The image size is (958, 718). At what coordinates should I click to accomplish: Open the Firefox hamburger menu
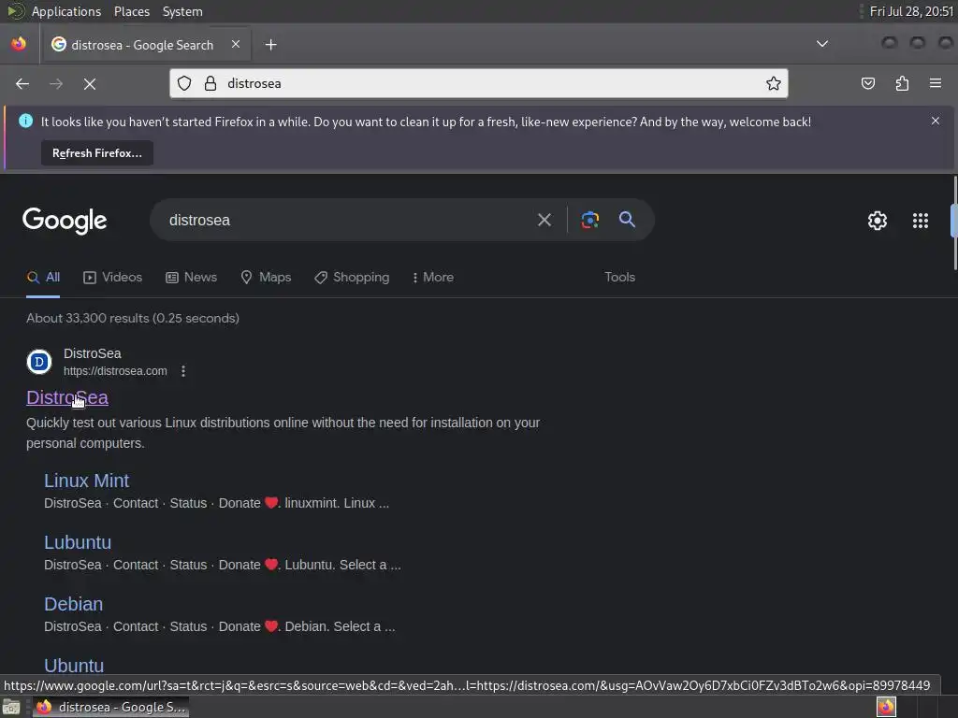coord(936,83)
